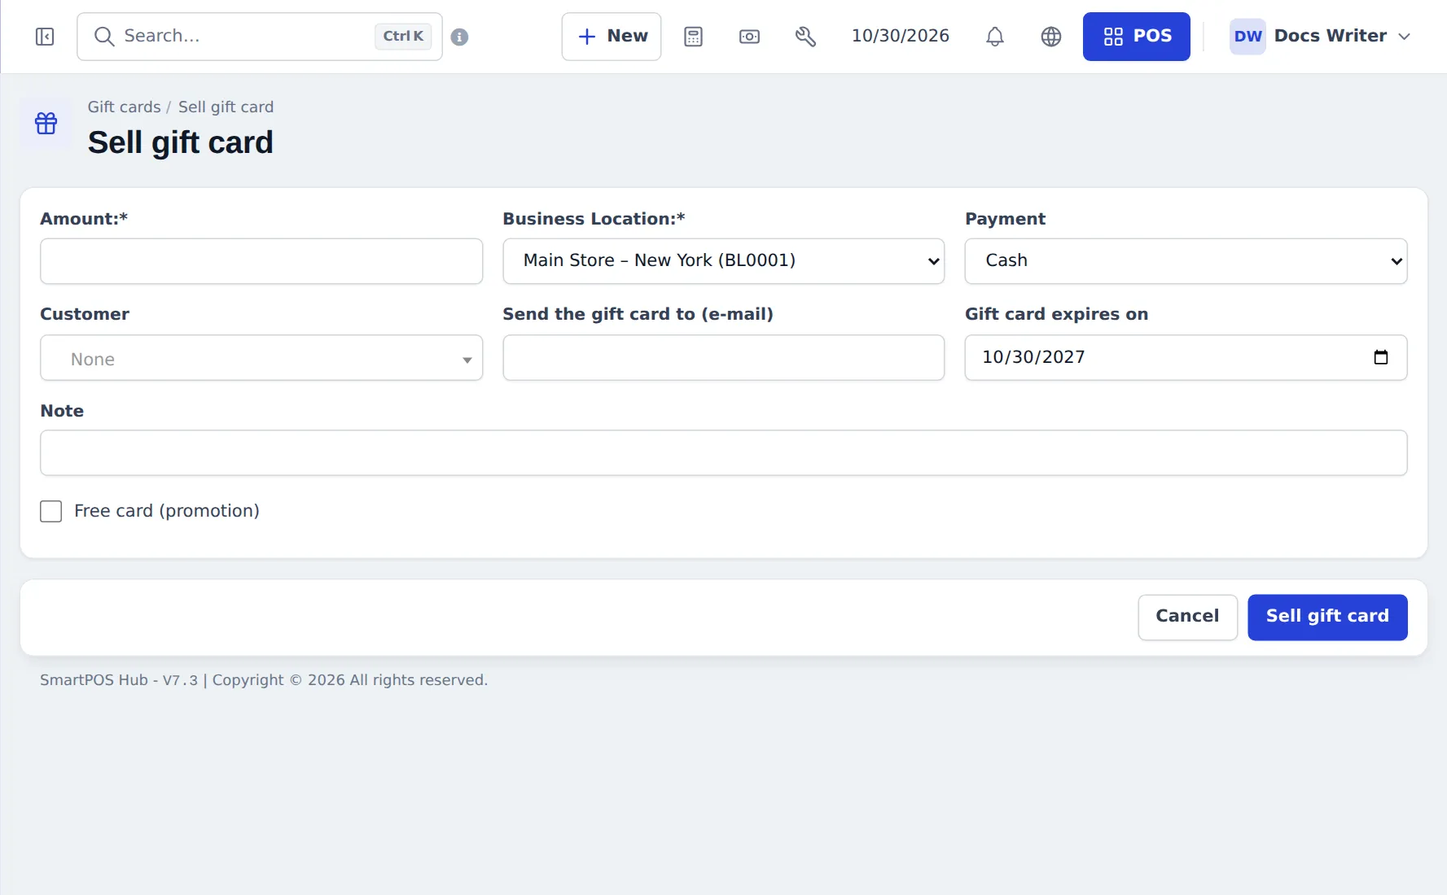
Task: Click the SmartPOS Hub footer text
Action: coord(264,680)
